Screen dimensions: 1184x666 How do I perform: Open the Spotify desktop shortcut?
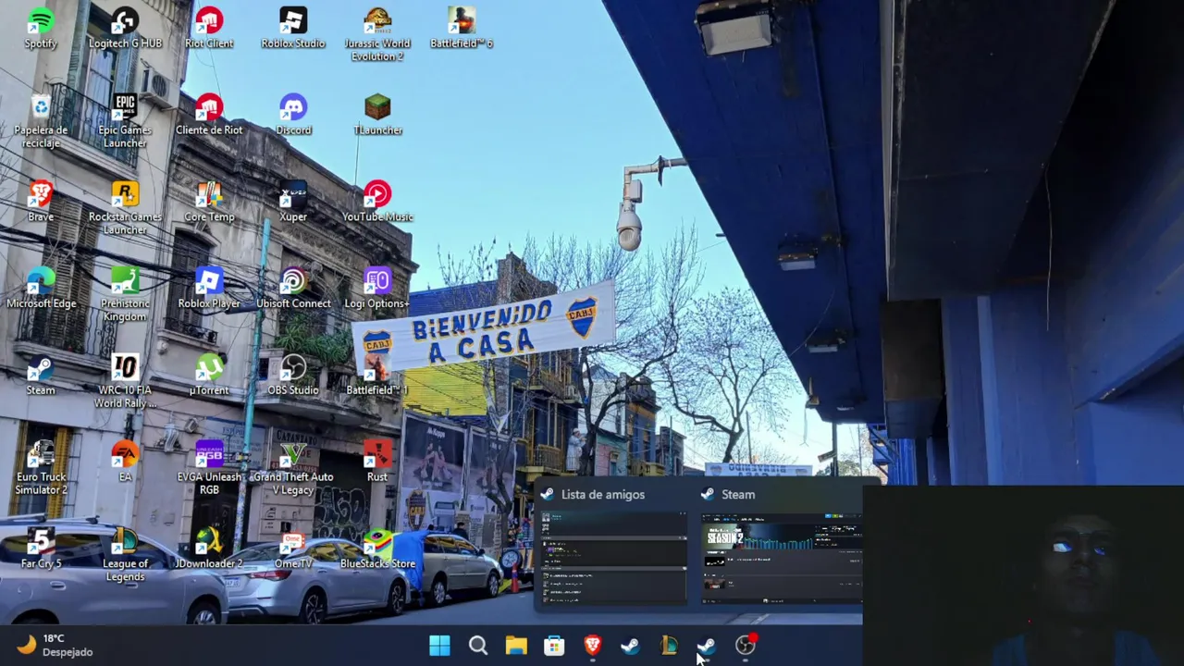[41, 28]
